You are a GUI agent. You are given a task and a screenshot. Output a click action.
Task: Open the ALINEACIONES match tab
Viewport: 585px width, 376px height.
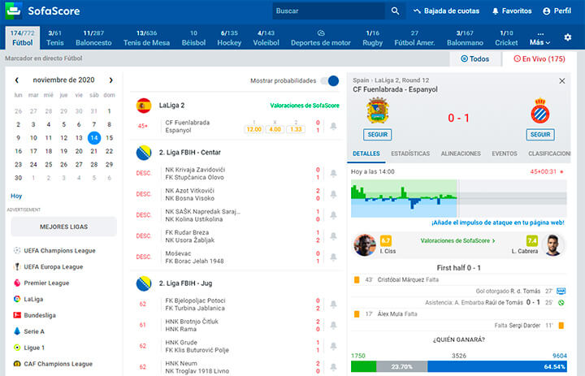(461, 153)
